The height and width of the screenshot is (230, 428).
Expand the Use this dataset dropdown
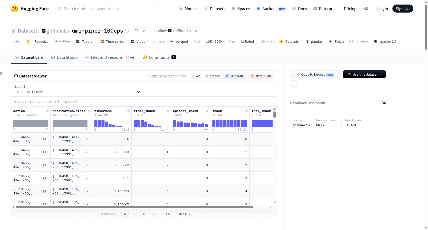(364, 74)
